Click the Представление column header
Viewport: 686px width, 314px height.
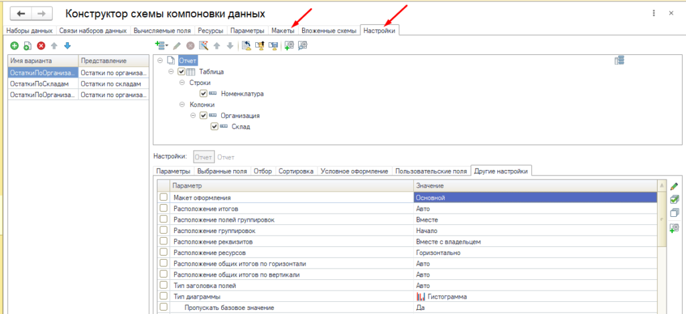pos(113,61)
